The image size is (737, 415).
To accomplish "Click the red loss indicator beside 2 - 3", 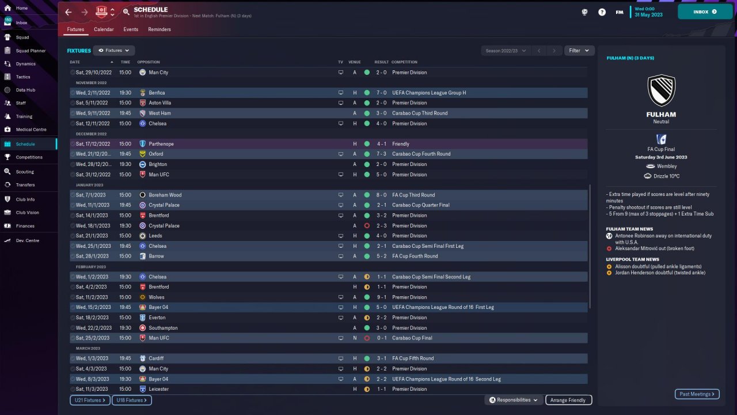I will click(367, 225).
